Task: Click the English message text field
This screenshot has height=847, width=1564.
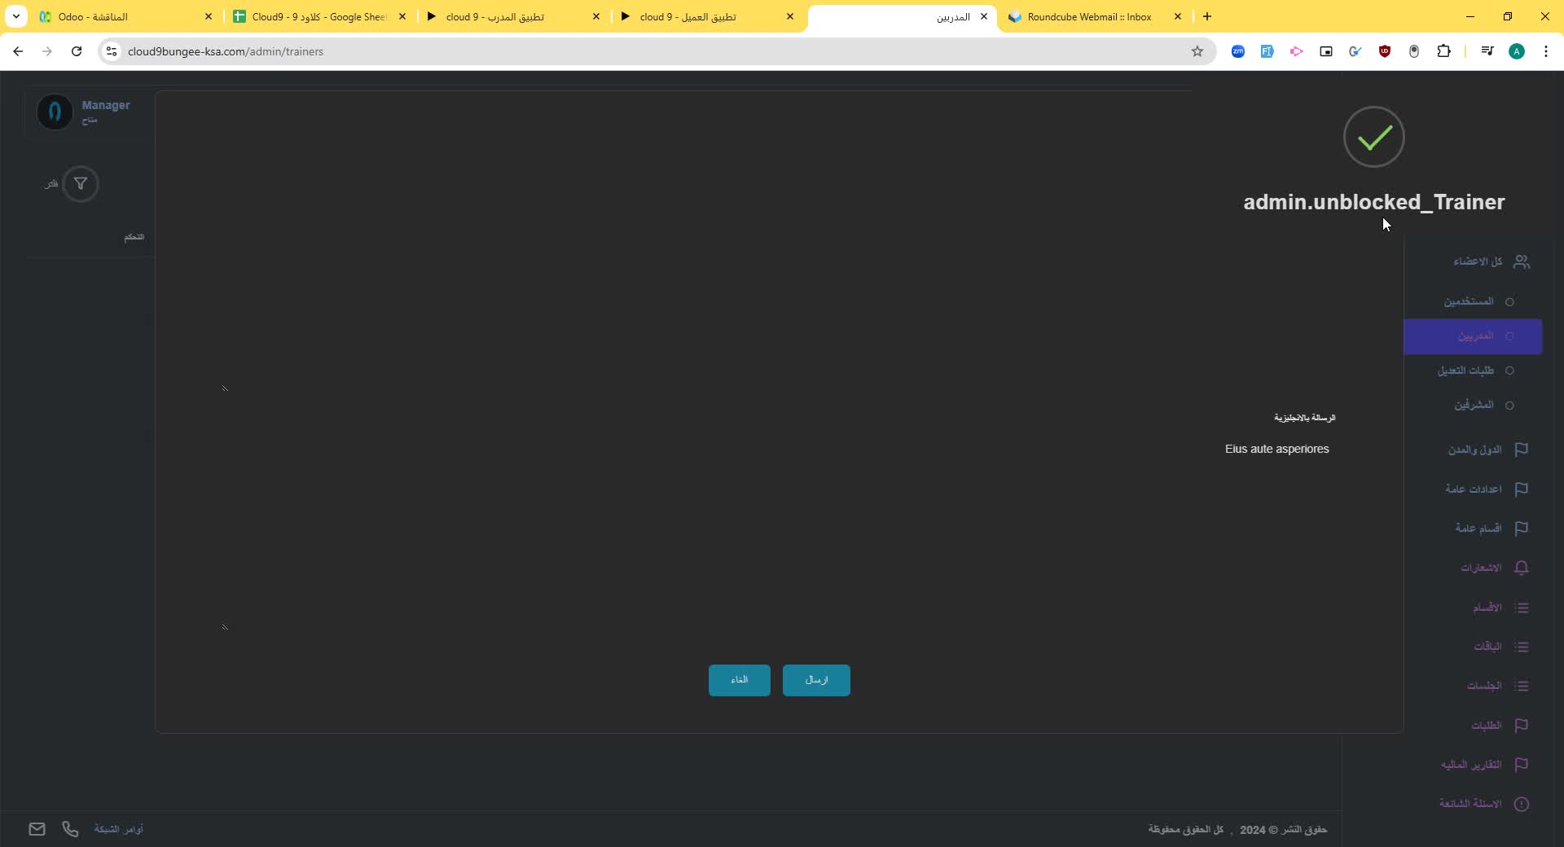Action: click(x=1276, y=449)
